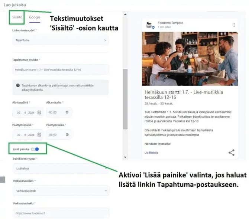This screenshot has height=219, width=249.
Task: Open the Verkkosivulinkki dropdown
Action: click(61, 191)
